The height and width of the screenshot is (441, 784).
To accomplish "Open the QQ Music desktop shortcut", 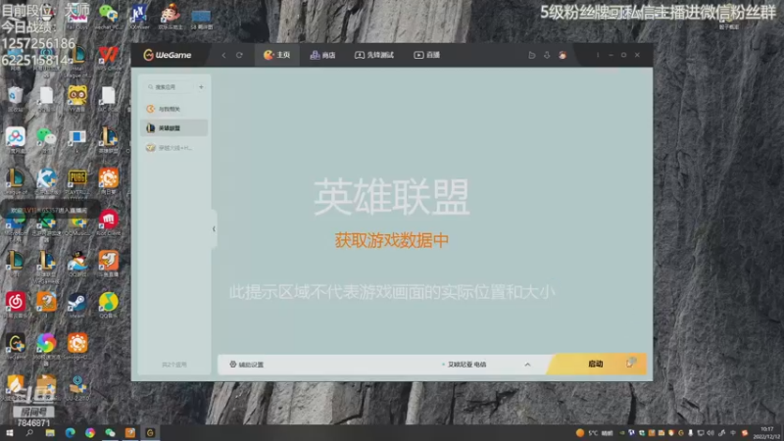I will pyautogui.click(x=109, y=304).
